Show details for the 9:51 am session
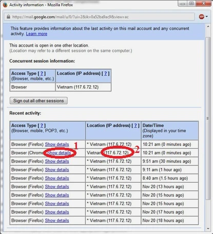The height and width of the screenshot is (234, 213). (x=57, y=161)
